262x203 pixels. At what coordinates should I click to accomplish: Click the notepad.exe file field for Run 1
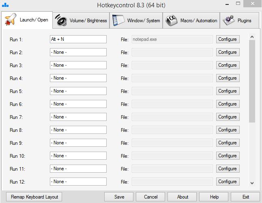(172, 39)
